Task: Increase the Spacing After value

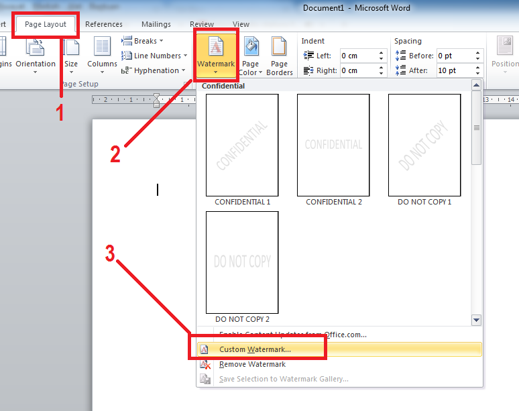Action: [477, 68]
